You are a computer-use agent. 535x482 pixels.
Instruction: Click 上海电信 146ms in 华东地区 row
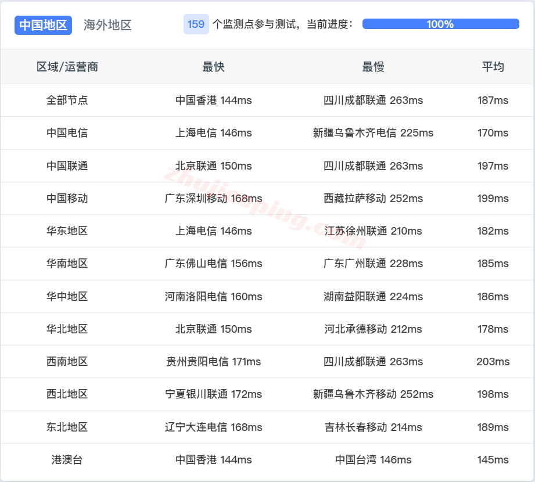(x=214, y=231)
